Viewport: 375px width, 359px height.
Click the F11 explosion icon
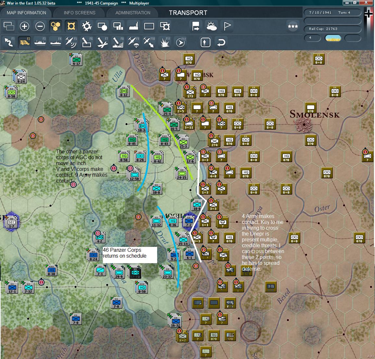(x=165, y=42)
